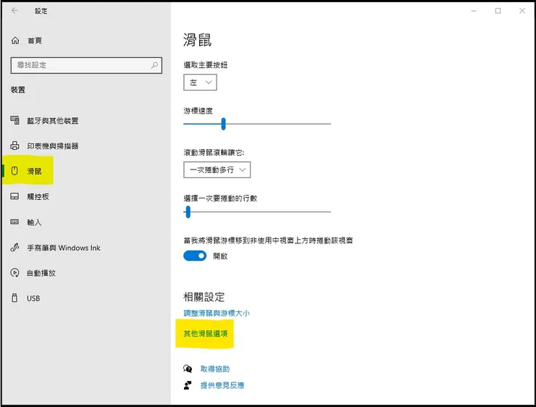The width and height of the screenshot is (536, 407).
Task: Click the 選取主要按鈕 label
Action: [x=206, y=65]
